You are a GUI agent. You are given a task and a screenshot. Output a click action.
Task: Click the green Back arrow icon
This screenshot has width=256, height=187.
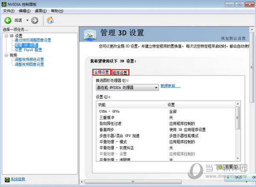point(8,20)
